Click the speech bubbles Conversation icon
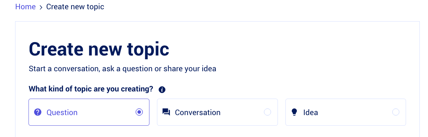The height and width of the screenshot is (137, 428). [166, 112]
